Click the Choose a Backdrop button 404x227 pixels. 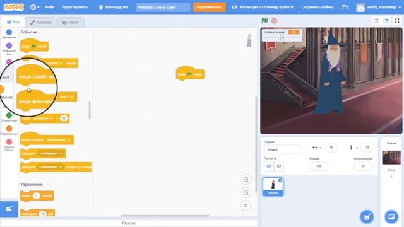click(x=391, y=217)
